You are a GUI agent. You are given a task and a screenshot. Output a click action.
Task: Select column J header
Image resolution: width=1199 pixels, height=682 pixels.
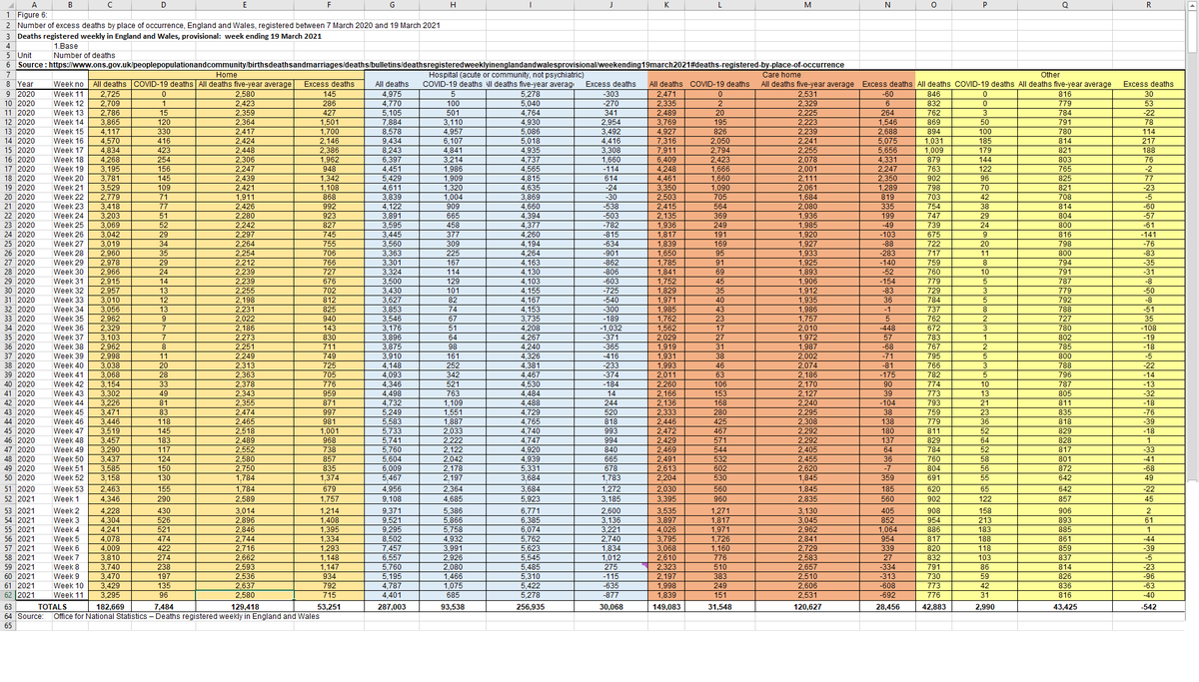[x=609, y=5]
